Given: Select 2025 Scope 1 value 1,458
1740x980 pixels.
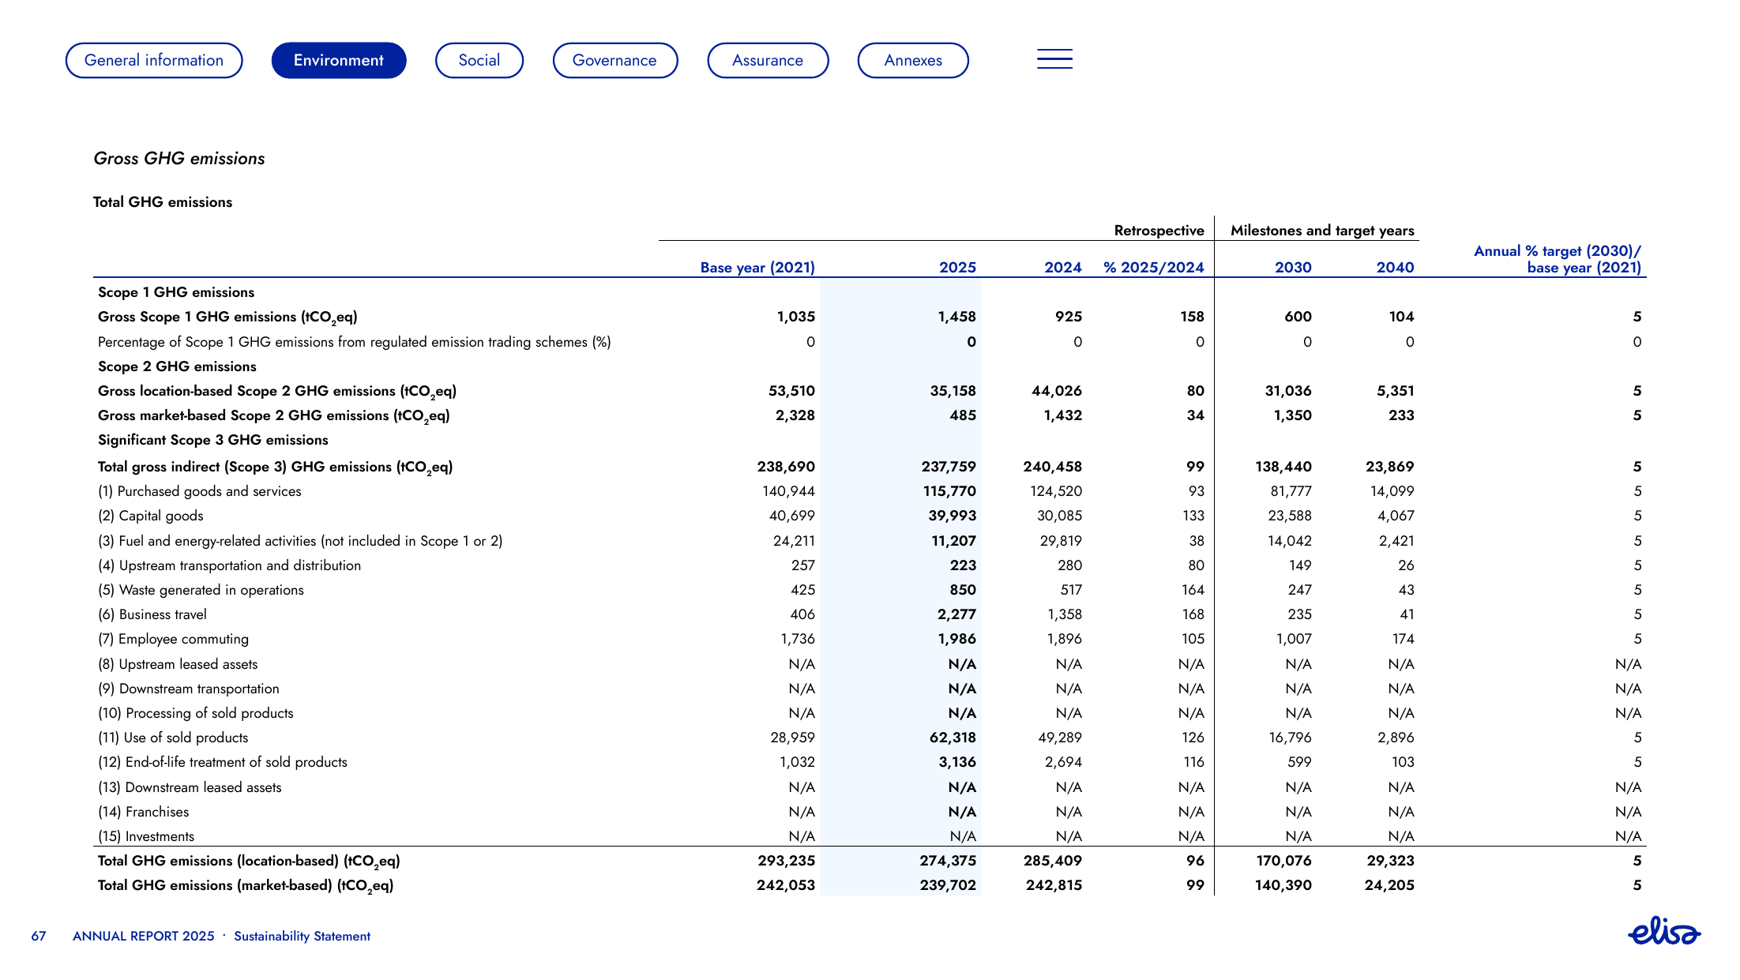Looking at the screenshot, I should click(x=956, y=317).
